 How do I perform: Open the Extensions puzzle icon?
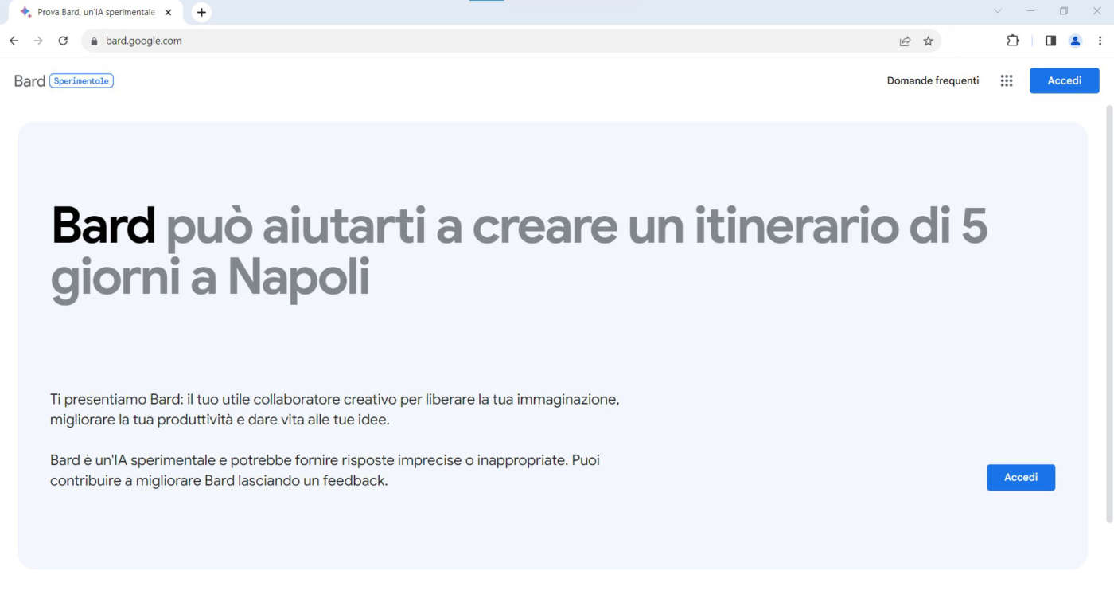click(x=1013, y=41)
